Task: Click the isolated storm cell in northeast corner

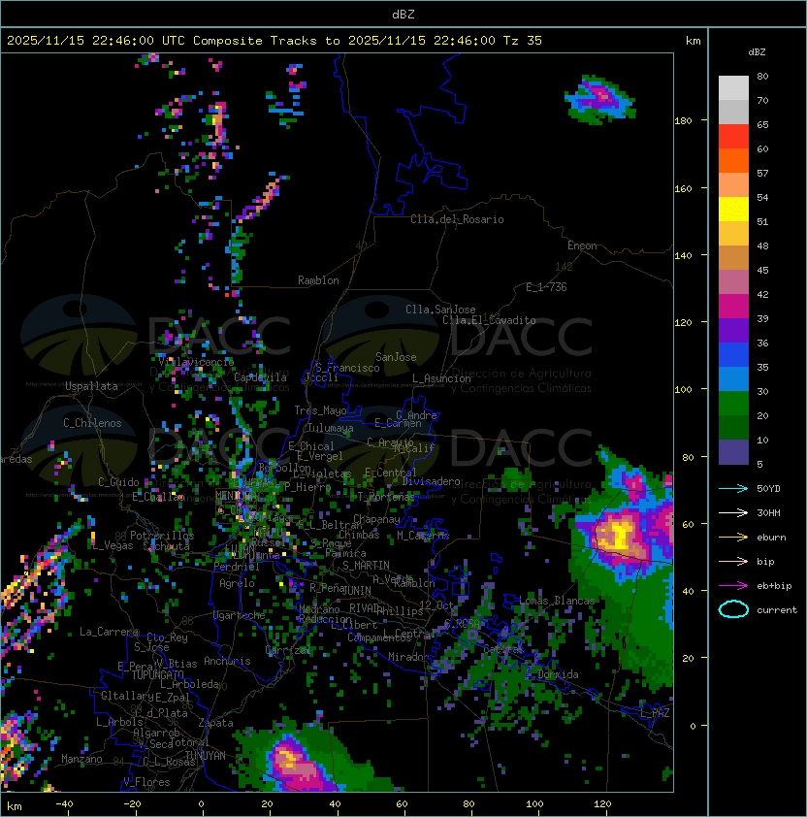Action: 600,100
